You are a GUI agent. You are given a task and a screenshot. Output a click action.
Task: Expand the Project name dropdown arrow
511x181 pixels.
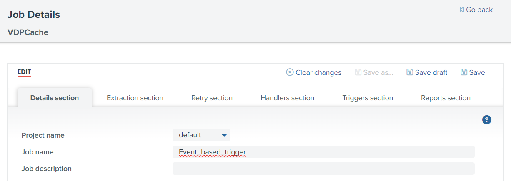point(224,135)
